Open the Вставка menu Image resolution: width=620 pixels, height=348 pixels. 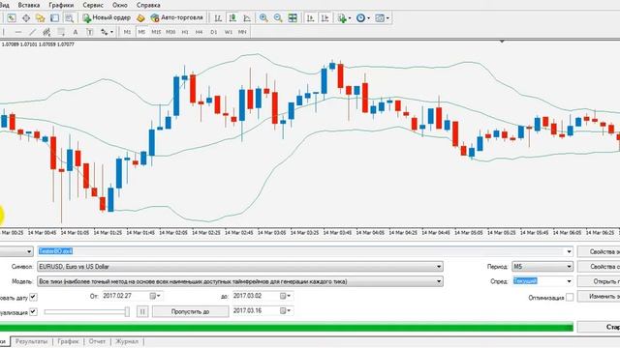pyautogui.click(x=29, y=5)
